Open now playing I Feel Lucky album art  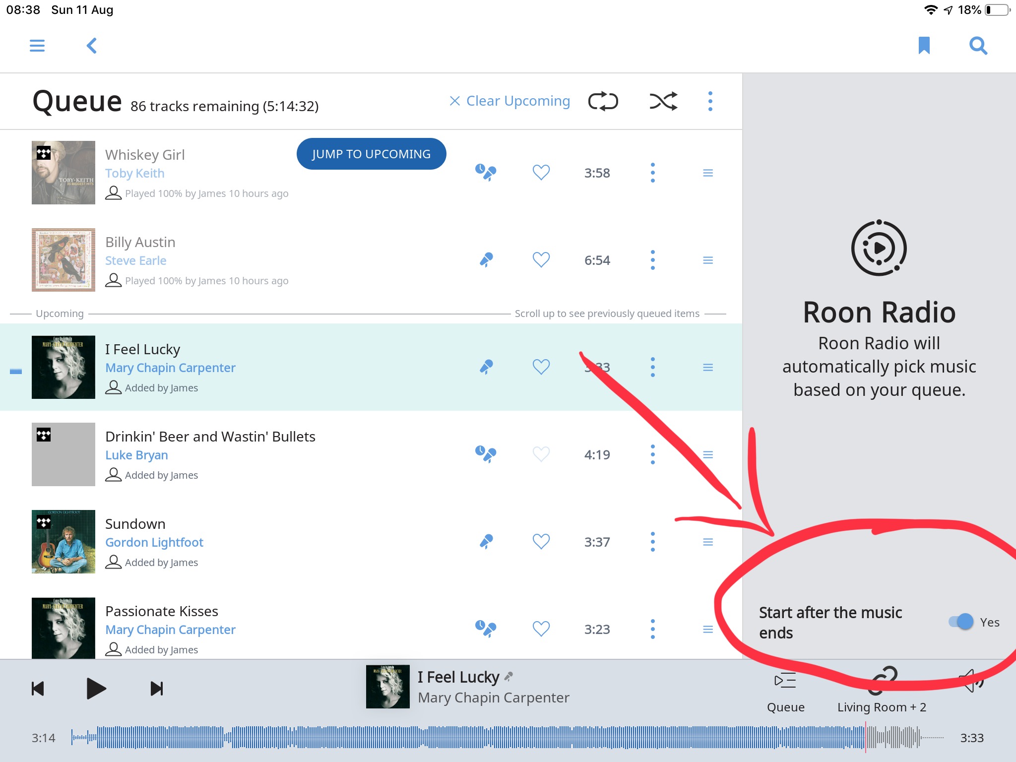387,686
